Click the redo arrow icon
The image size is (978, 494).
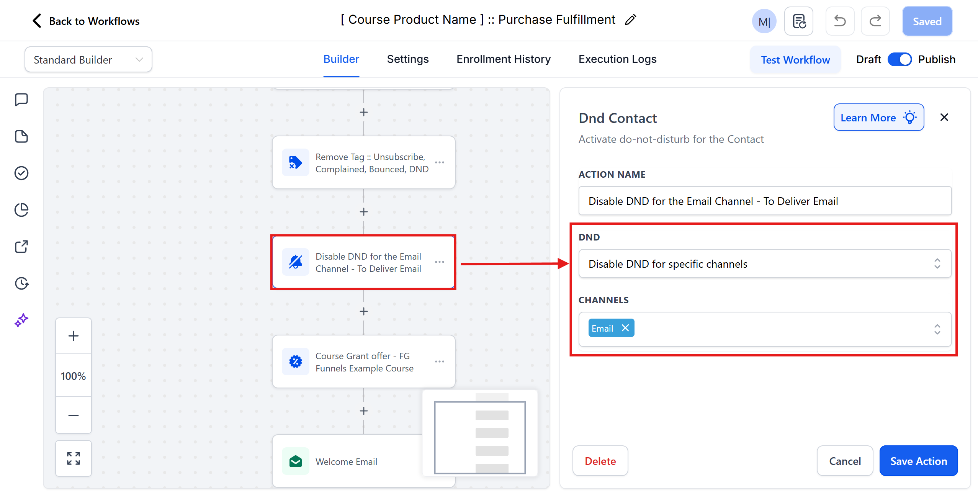875,21
